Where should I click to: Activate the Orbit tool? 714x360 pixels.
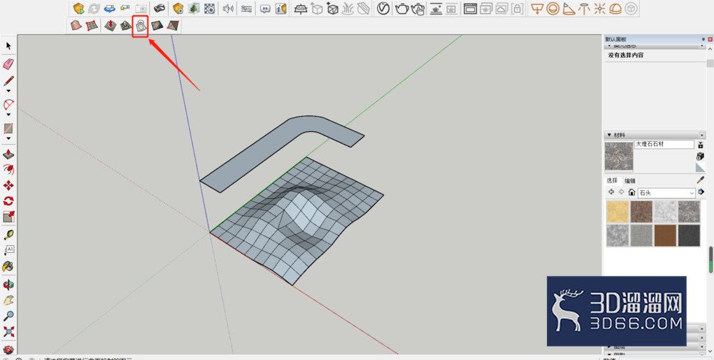click(x=9, y=284)
